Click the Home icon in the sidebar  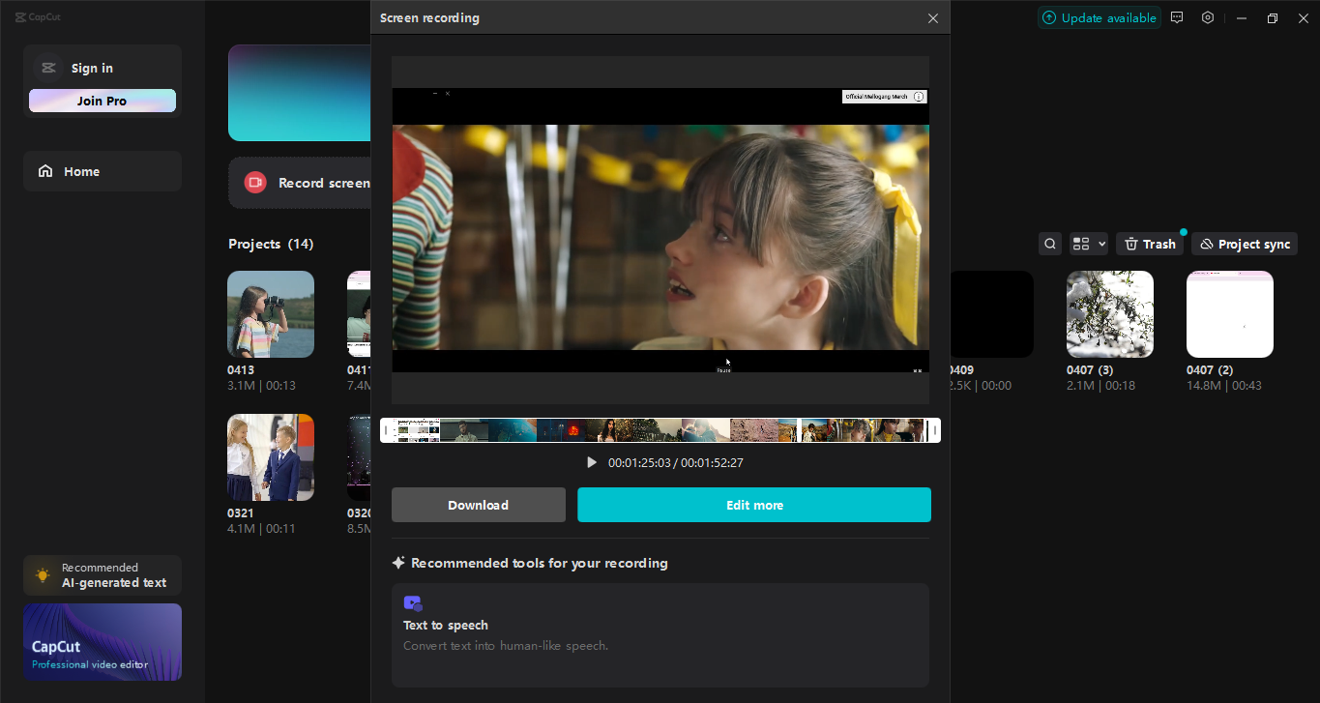[x=45, y=170]
